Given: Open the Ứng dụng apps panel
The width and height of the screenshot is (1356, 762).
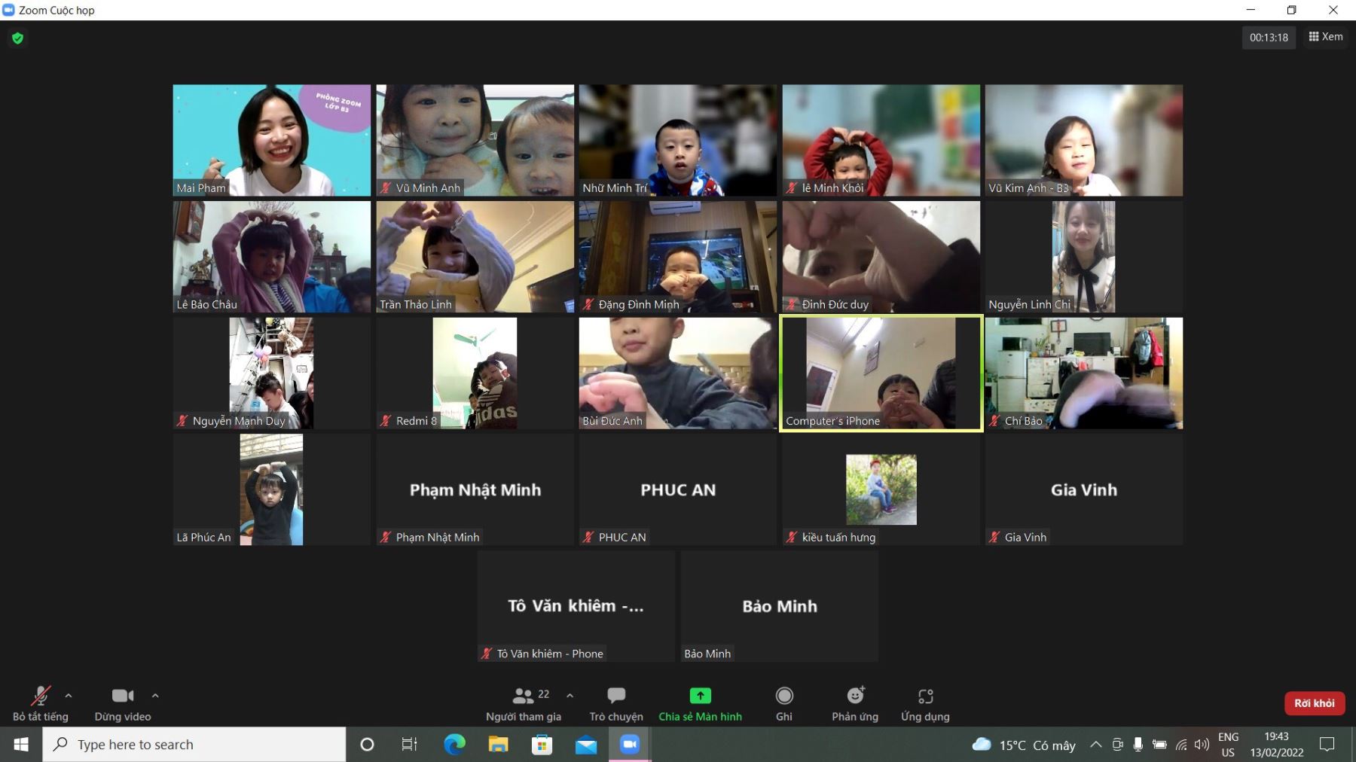Looking at the screenshot, I should click(925, 703).
